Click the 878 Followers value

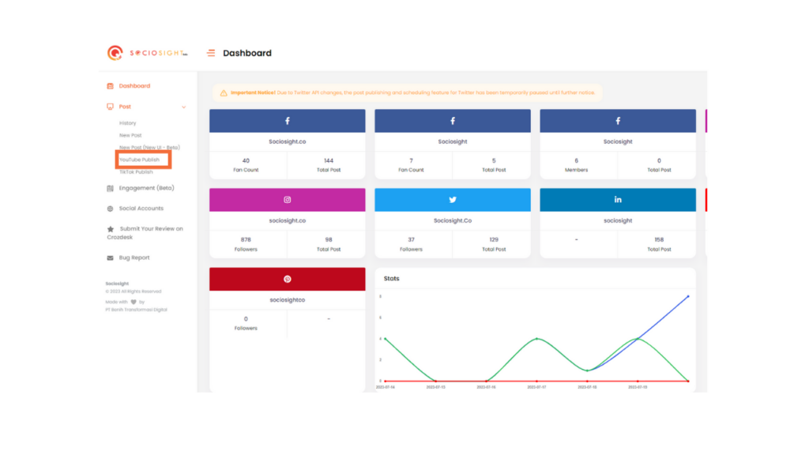(246, 239)
